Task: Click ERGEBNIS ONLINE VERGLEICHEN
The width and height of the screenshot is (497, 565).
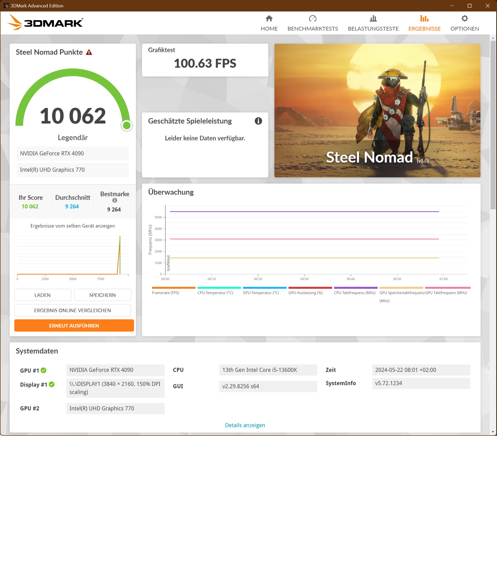Action: tap(72, 310)
